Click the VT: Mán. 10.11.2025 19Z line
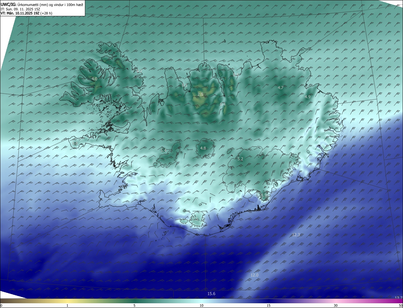403x308 pixels. [26, 13]
